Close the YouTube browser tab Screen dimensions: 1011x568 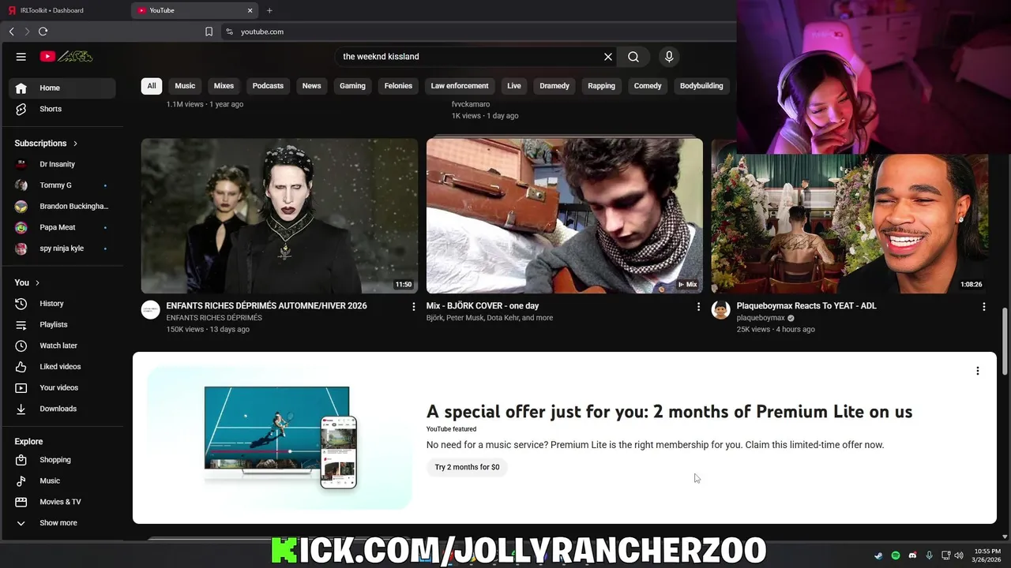coord(250,10)
